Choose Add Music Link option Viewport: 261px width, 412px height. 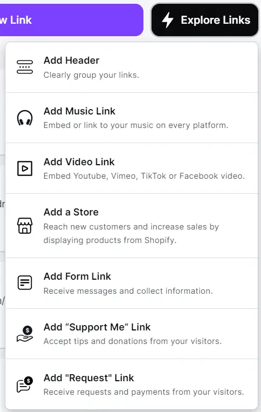(x=132, y=118)
